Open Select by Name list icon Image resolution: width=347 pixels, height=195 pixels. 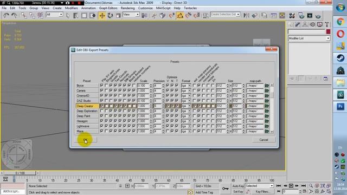click(76, 15)
